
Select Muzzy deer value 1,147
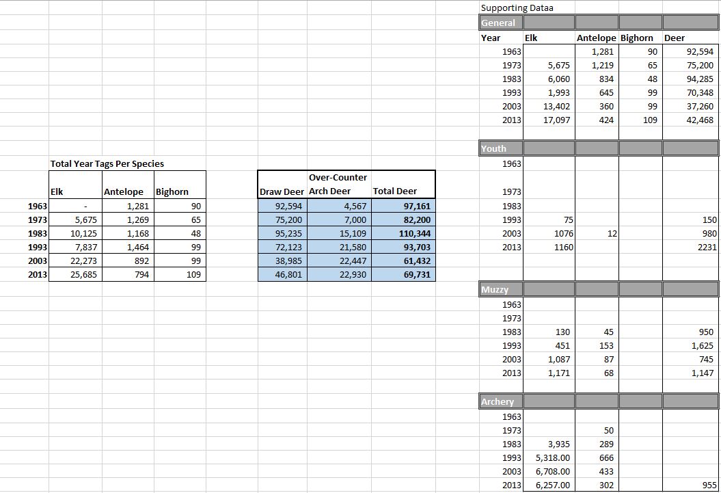pos(690,373)
